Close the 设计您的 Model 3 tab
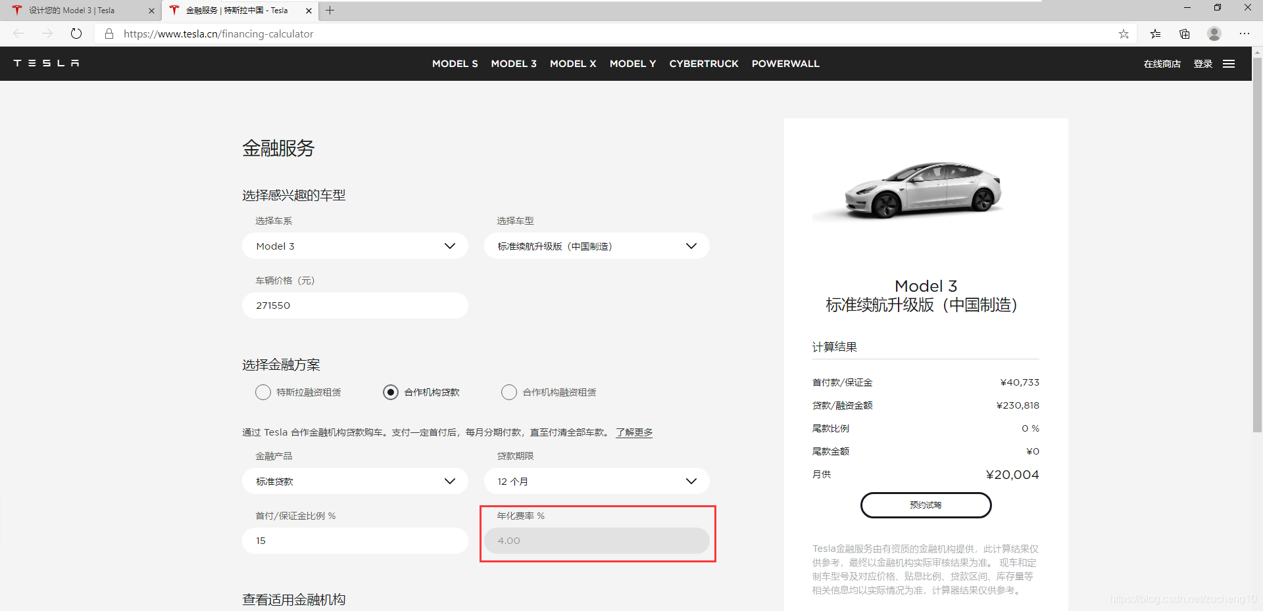Image resolution: width=1263 pixels, height=611 pixels. [151, 11]
